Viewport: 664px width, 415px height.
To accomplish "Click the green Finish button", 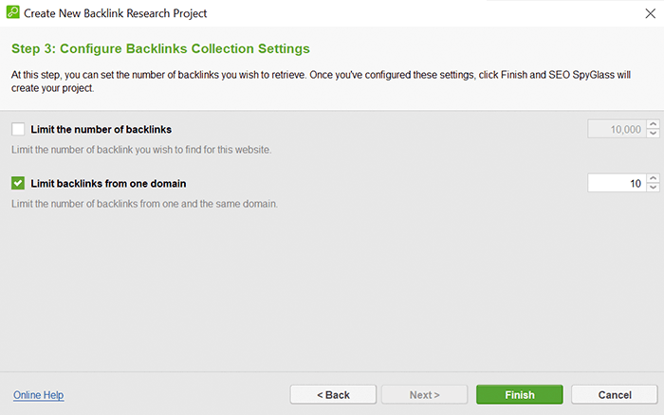I will 520,395.
